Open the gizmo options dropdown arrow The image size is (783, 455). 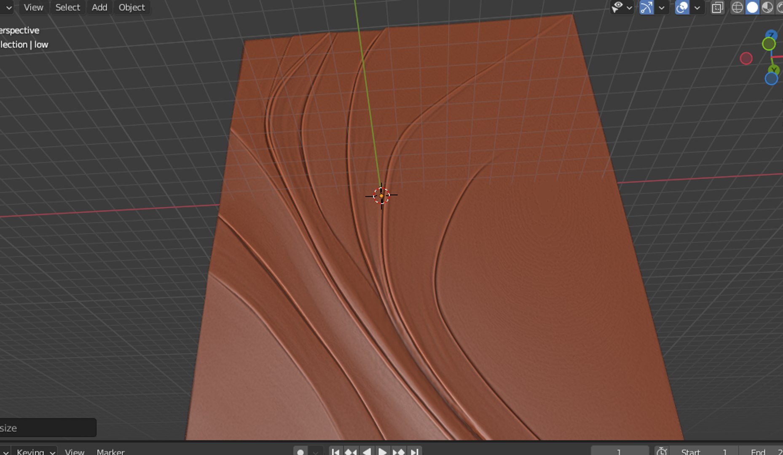[662, 8]
